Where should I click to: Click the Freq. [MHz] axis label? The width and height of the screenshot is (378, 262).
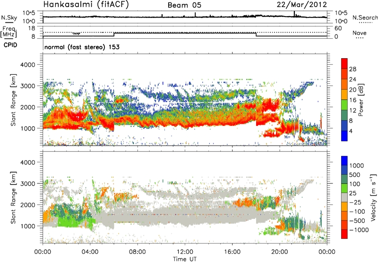coord(9,32)
